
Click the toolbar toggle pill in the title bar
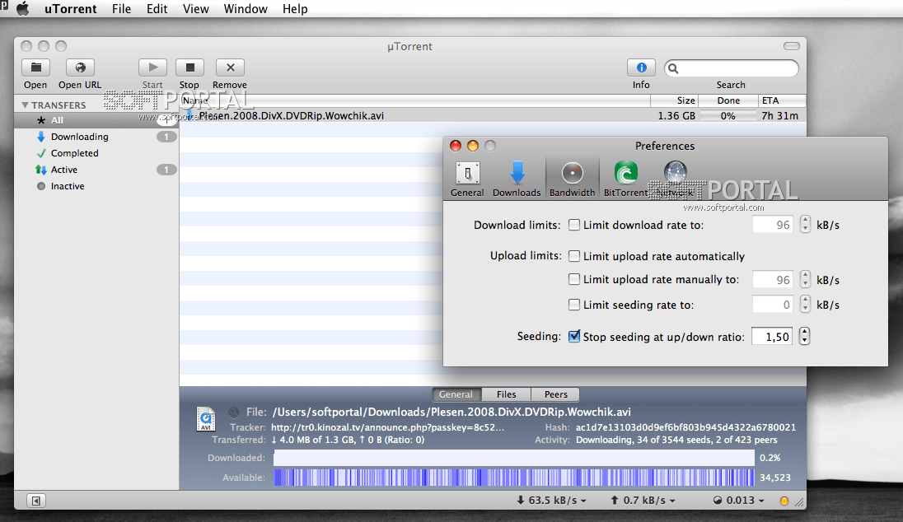(792, 46)
